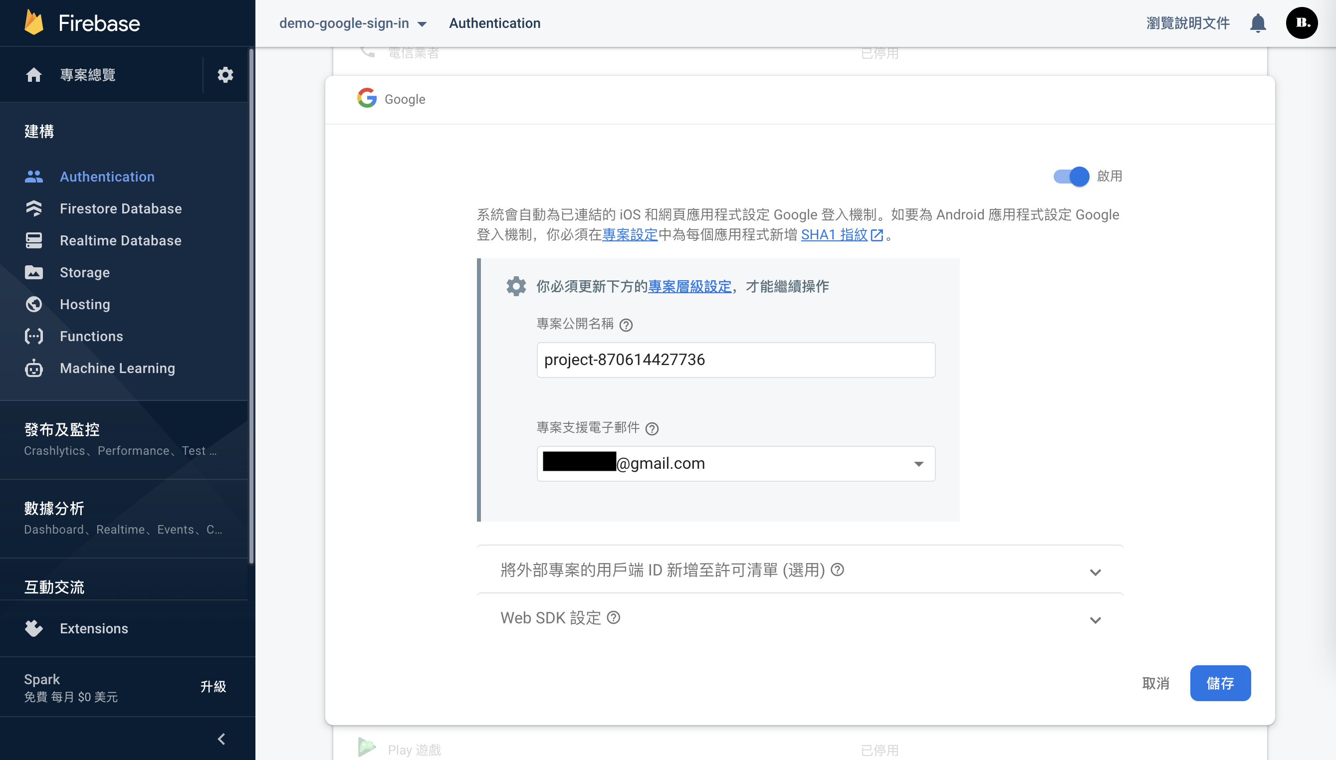Click the project settings gear icon
The height and width of the screenshot is (760, 1336).
click(225, 75)
